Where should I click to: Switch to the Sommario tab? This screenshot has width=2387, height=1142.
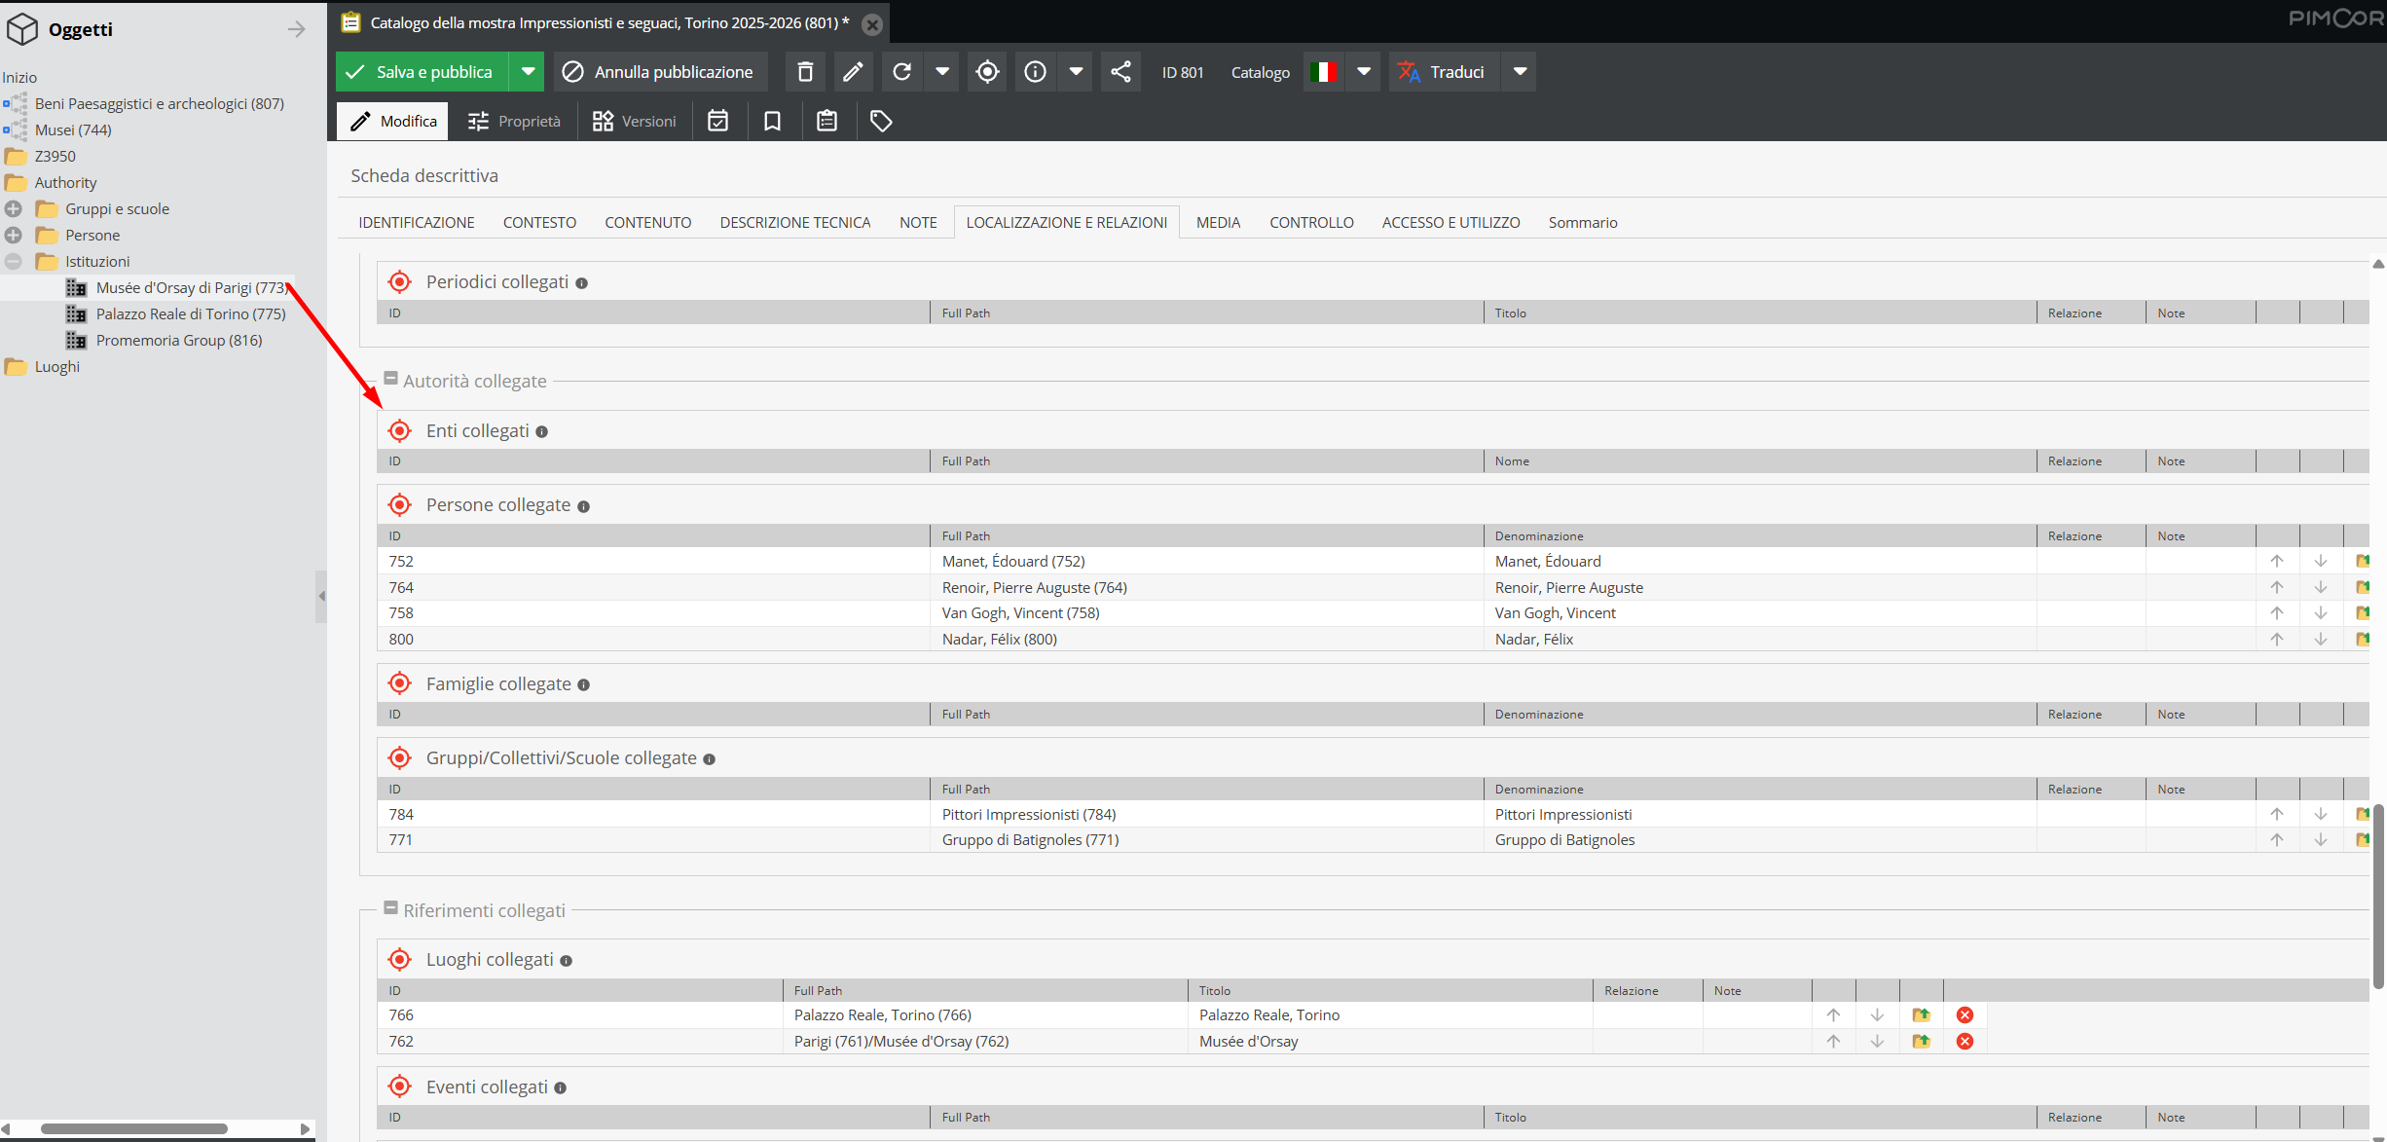coord(1583,223)
